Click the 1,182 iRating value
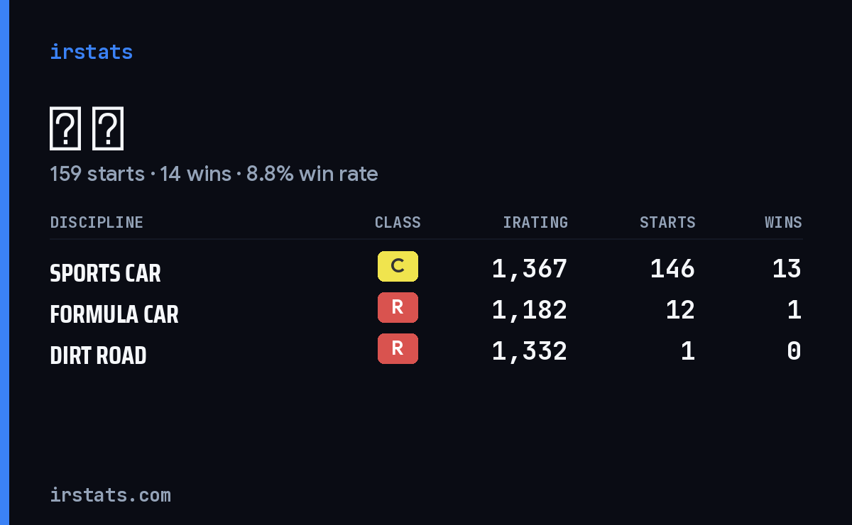852x525 pixels. tap(530, 310)
